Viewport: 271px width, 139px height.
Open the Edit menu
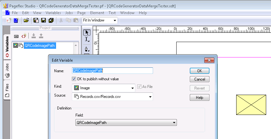click(x=25, y=13)
